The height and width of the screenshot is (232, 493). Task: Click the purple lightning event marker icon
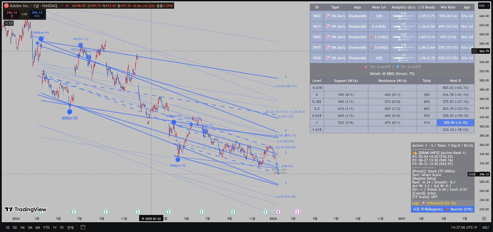pos(278,212)
